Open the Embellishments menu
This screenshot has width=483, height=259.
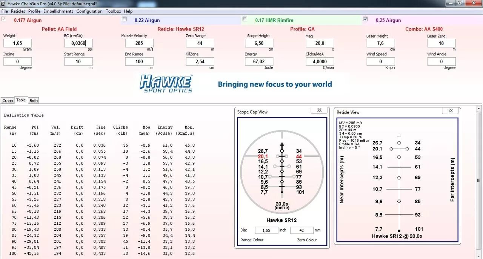coord(58,11)
